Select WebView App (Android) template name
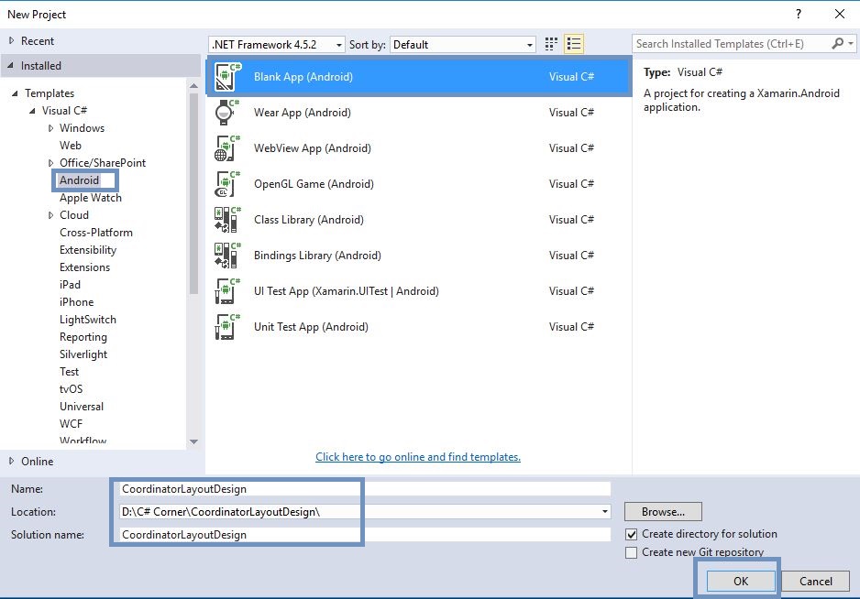 point(312,148)
